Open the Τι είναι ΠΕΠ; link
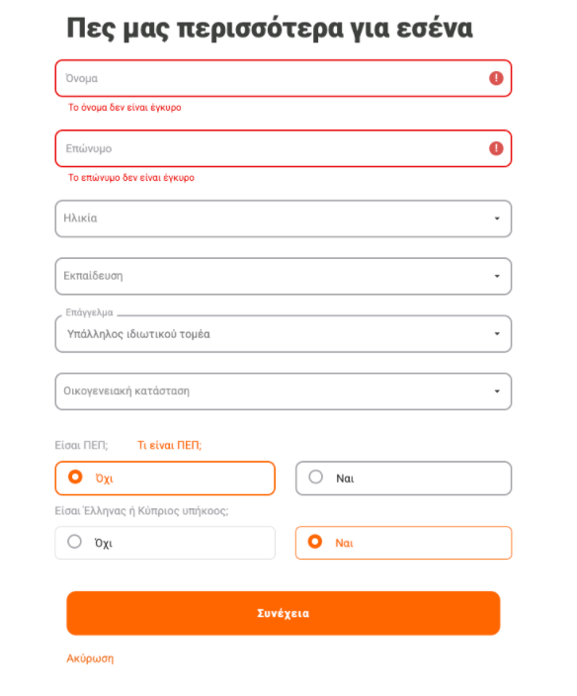 click(169, 445)
